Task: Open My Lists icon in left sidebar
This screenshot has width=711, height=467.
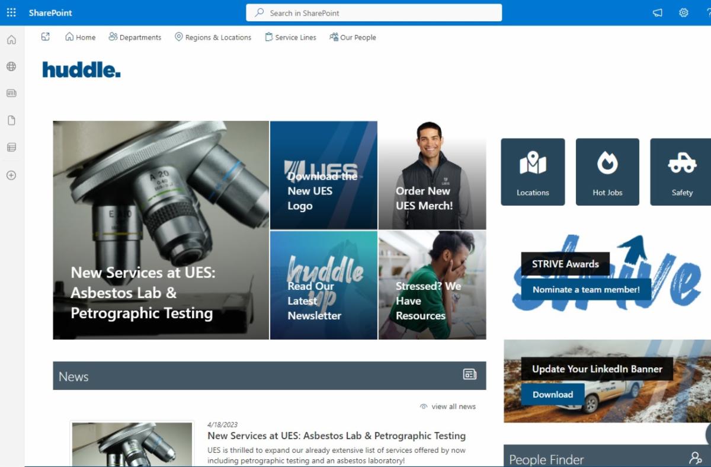Action: pos(11,148)
